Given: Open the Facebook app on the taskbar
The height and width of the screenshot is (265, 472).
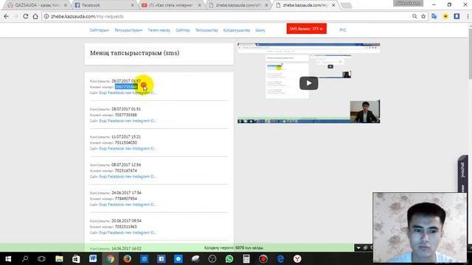Looking at the screenshot, I should (x=161, y=258).
